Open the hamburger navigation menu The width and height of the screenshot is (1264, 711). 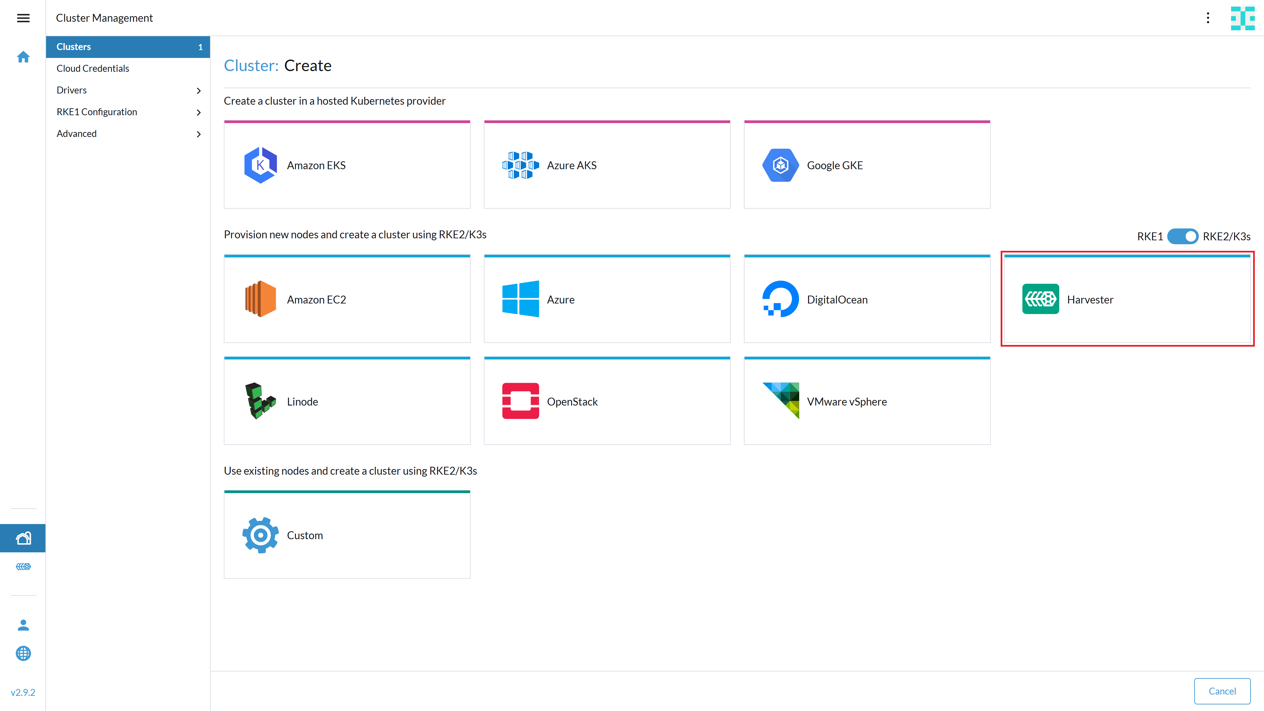pos(23,18)
